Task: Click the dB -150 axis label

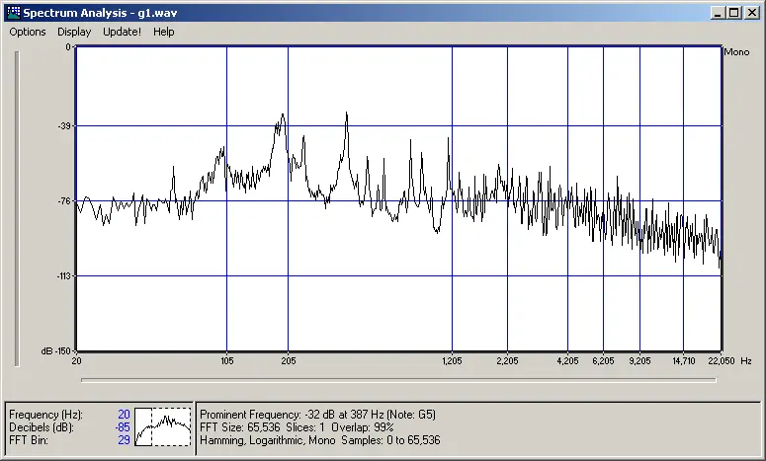Action: [56, 351]
